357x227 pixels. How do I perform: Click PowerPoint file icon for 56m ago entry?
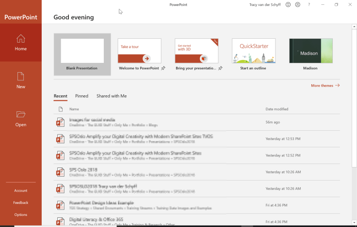click(x=60, y=122)
